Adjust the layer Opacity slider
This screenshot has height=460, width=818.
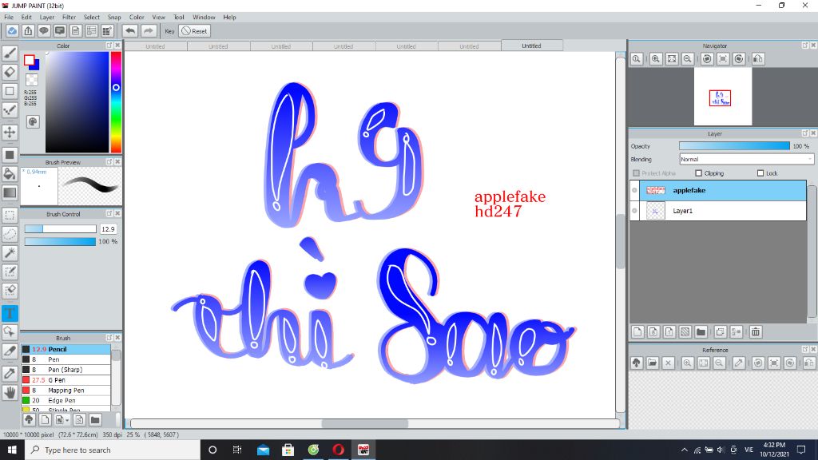pos(735,146)
